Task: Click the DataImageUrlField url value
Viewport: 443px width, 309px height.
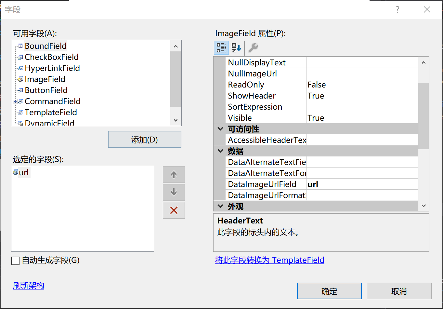Action: (362, 184)
